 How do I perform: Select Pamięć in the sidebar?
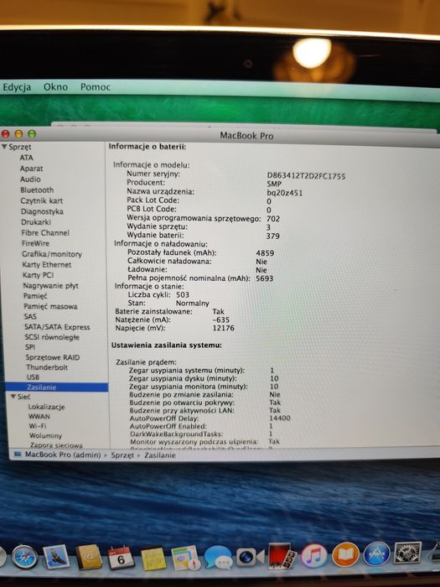pos(35,296)
